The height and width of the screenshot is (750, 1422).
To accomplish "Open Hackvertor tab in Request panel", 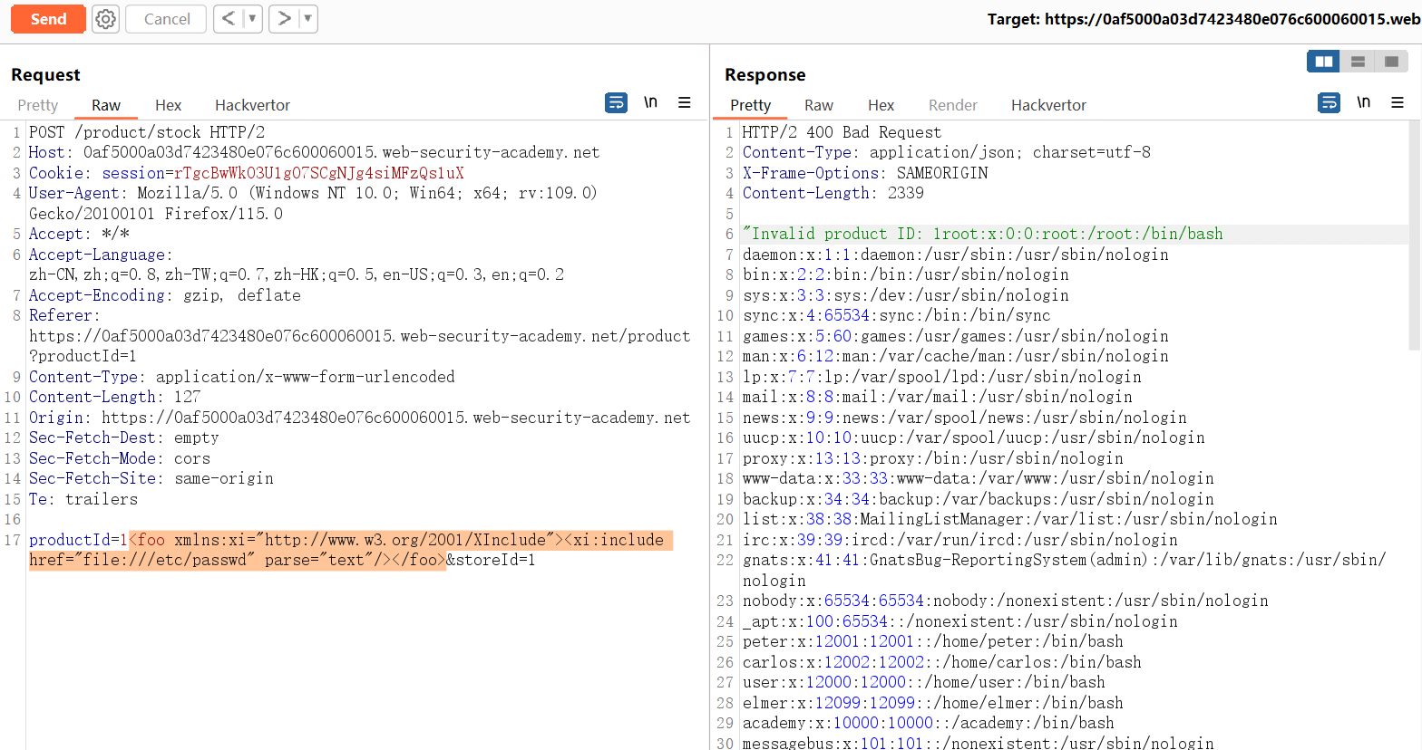I will click(252, 105).
